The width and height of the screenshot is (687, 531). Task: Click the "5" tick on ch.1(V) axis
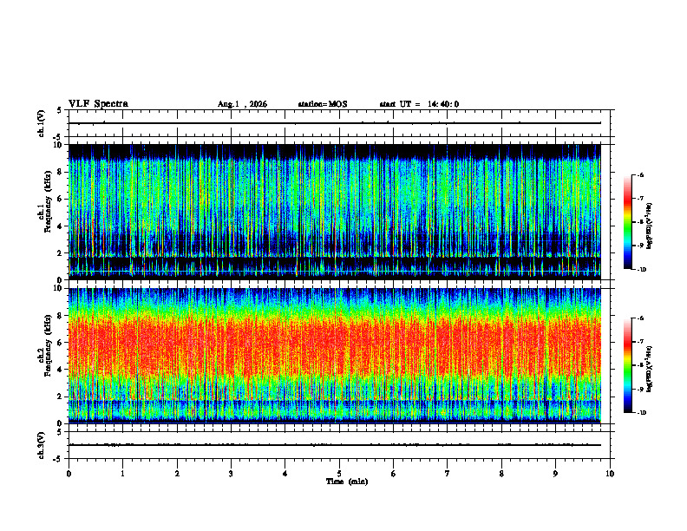point(59,111)
